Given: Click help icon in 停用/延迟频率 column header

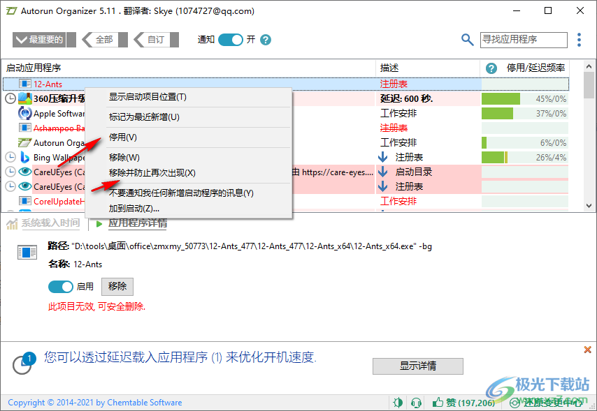Looking at the screenshot, I should [x=491, y=68].
